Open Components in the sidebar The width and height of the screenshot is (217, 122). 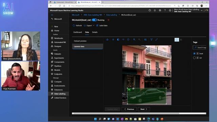(58, 62)
